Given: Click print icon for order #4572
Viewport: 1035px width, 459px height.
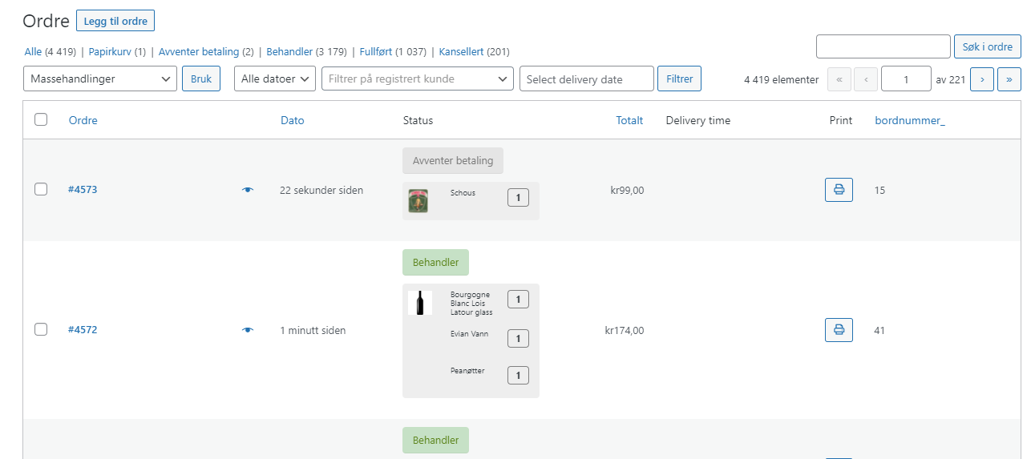Looking at the screenshot, I should click(x=839, y=330).
